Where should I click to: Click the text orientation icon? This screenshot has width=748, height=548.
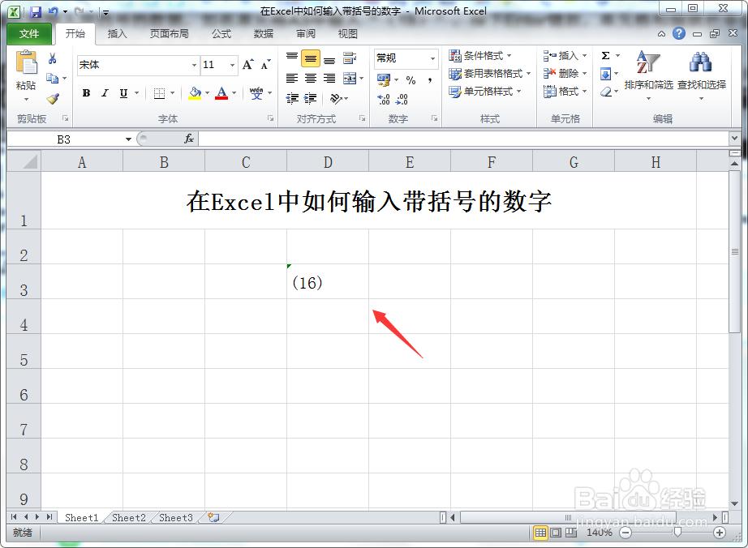pos(336,99)
